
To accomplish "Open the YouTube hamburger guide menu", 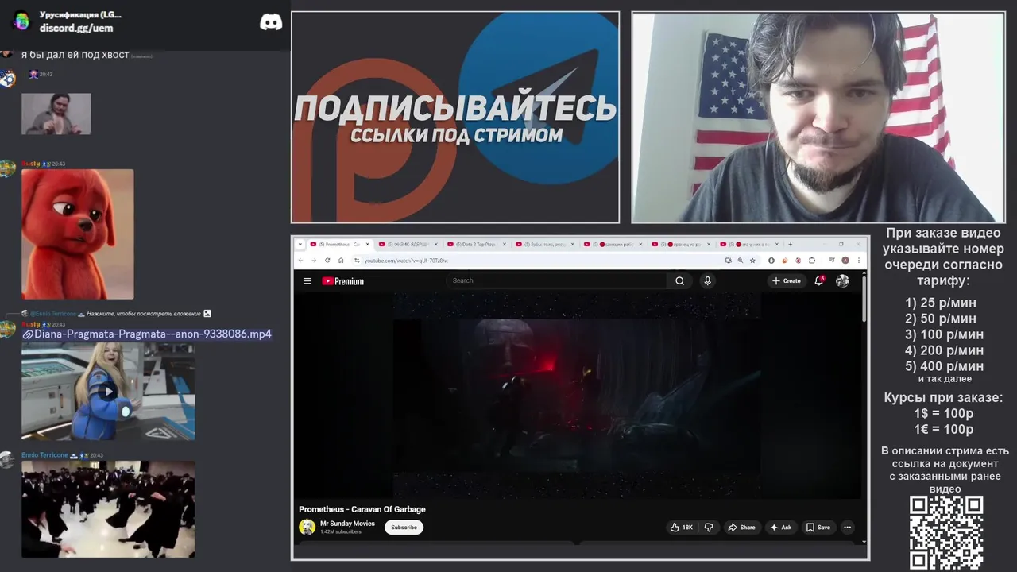I will click(x=307, y=280).
